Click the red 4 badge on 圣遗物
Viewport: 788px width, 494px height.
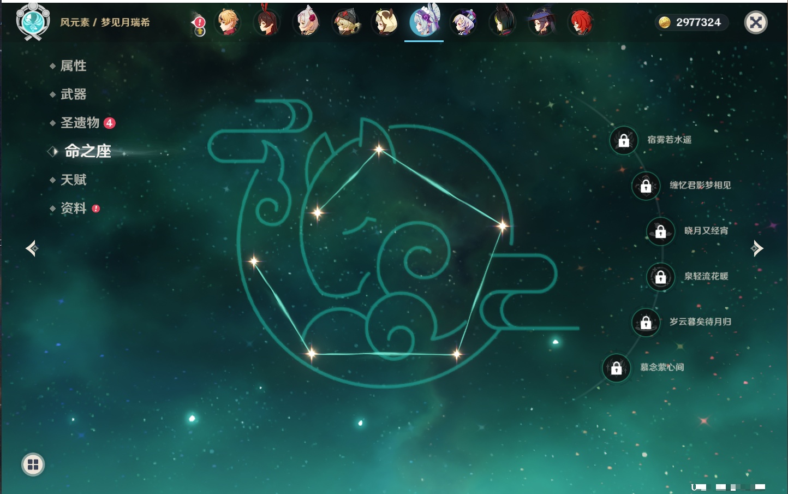pyautogui.click(x=110, y=123)
